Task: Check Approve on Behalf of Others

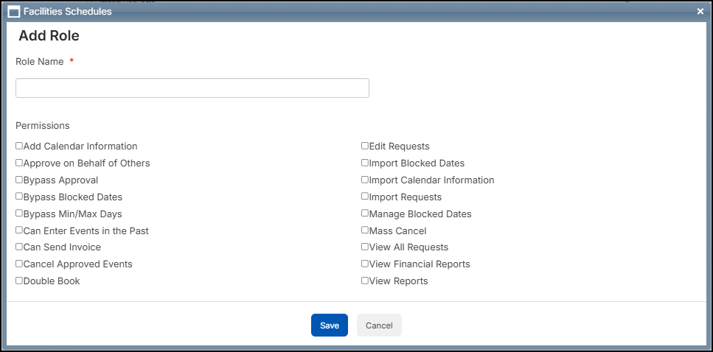Action: point(19,163)
